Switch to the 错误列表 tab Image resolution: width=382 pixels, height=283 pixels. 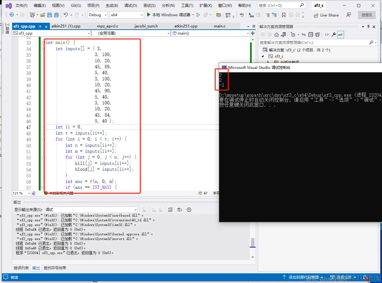click(x=21, y=268)
